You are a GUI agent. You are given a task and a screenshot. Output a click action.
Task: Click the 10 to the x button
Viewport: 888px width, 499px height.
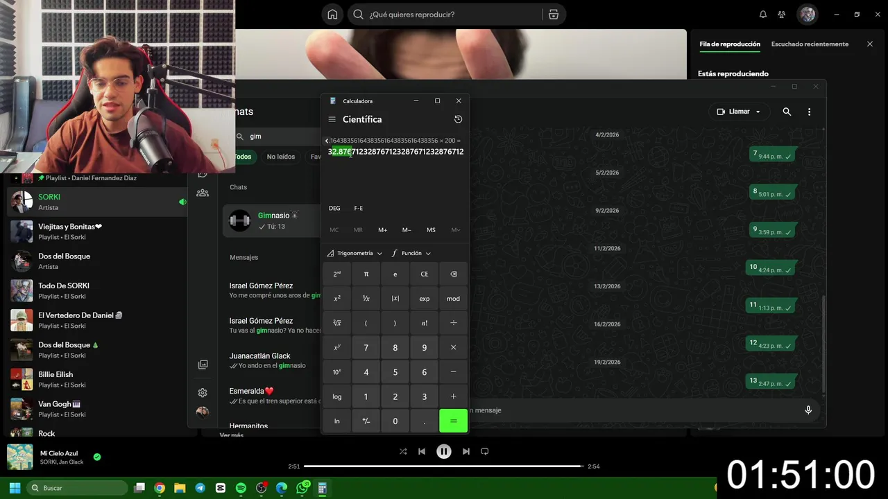pyautogui.click(x=337, y=372)
